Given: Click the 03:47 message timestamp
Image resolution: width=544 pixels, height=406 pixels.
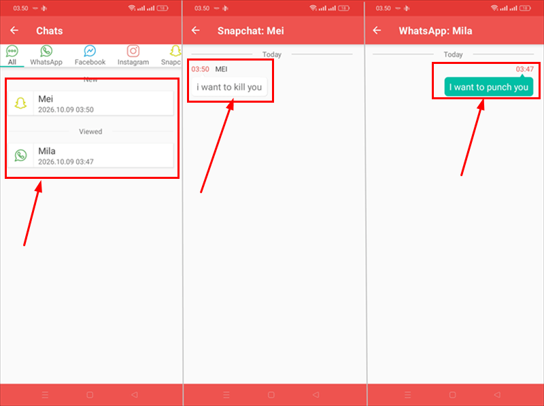Looking at the screenshot, I should tap(524, 69).
